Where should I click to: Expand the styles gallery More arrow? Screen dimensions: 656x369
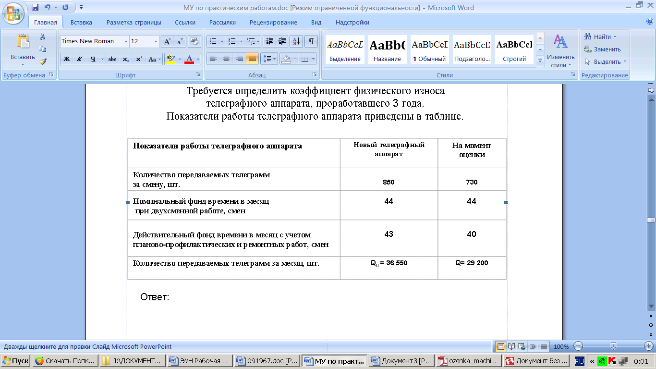[540, 61]
